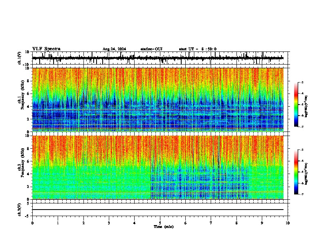324x250 pixels.
Task: Click the "-3" tick on the ch.1 colorbar
Action: pyautogui.click(x=302, y=83)
